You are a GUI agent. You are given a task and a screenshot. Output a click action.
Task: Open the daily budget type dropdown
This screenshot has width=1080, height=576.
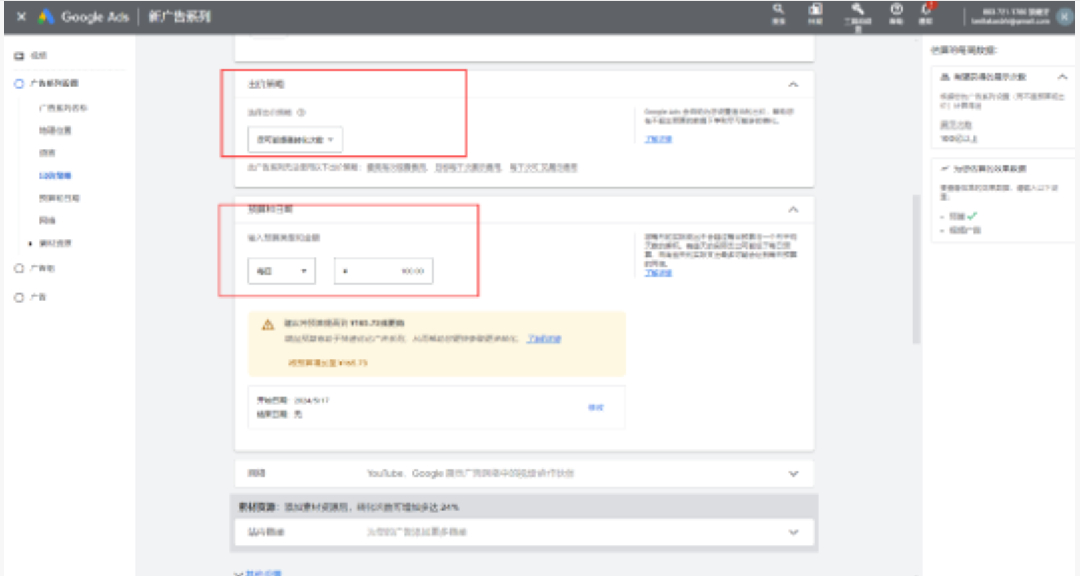point(282,271)
